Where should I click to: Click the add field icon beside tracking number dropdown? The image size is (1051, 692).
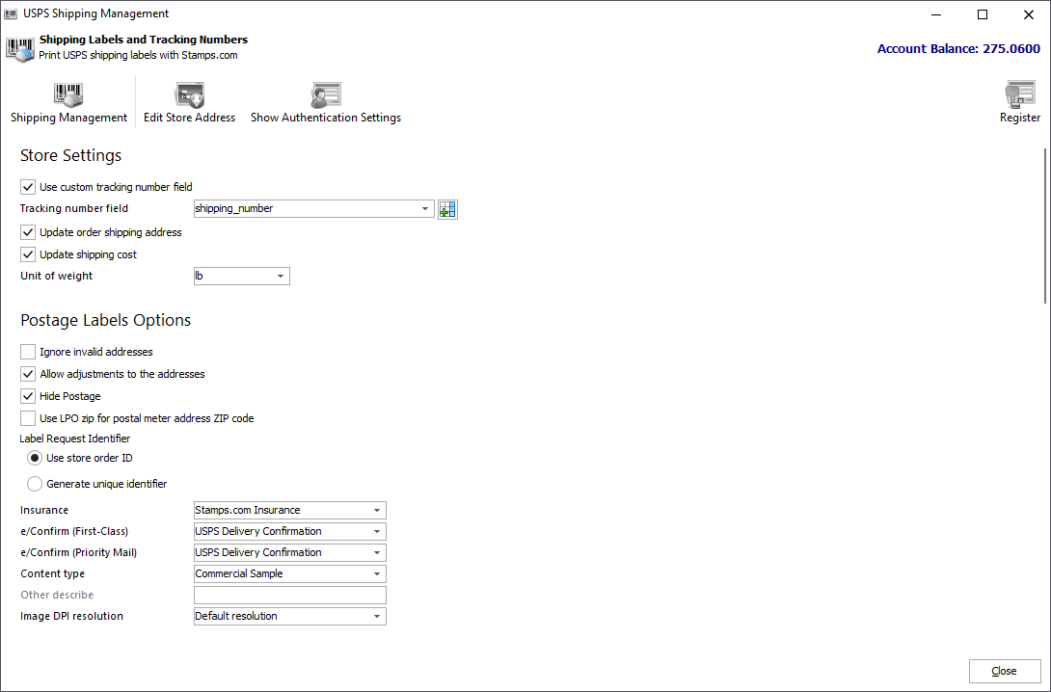(x=446, y=208)
